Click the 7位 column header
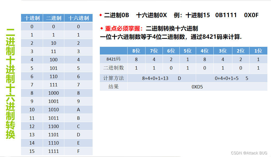Viewport: 271px width, 157px height. coord(154,51)
